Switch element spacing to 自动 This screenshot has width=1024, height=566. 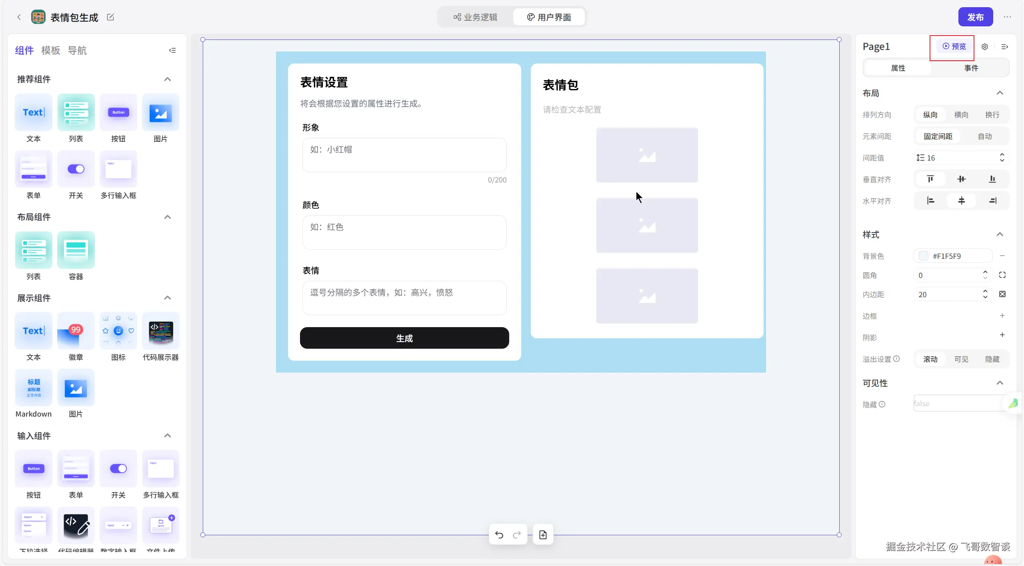pos(984,136)
